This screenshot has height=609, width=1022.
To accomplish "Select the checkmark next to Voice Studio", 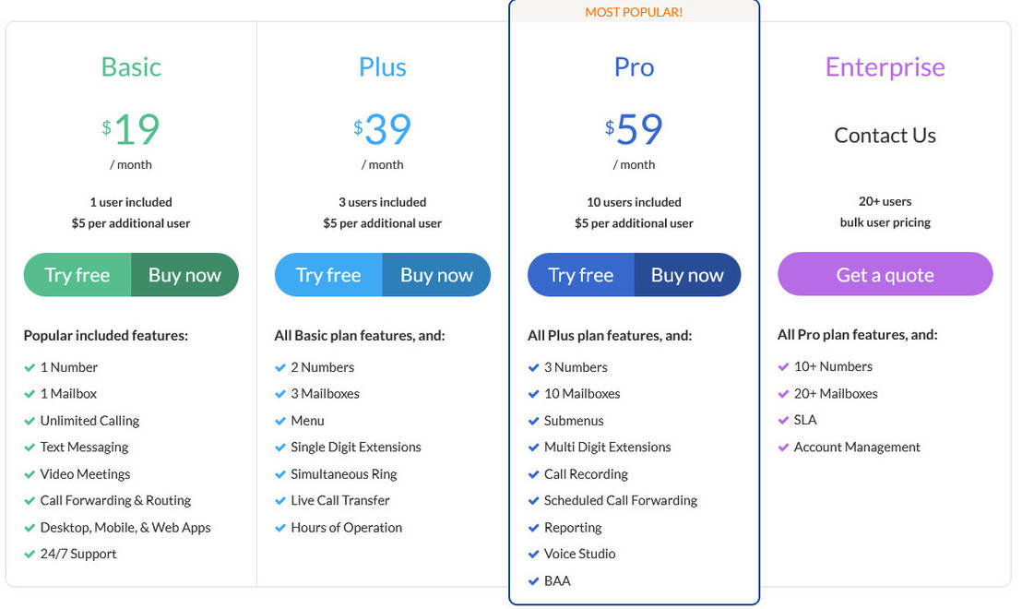I will (533, 554).
